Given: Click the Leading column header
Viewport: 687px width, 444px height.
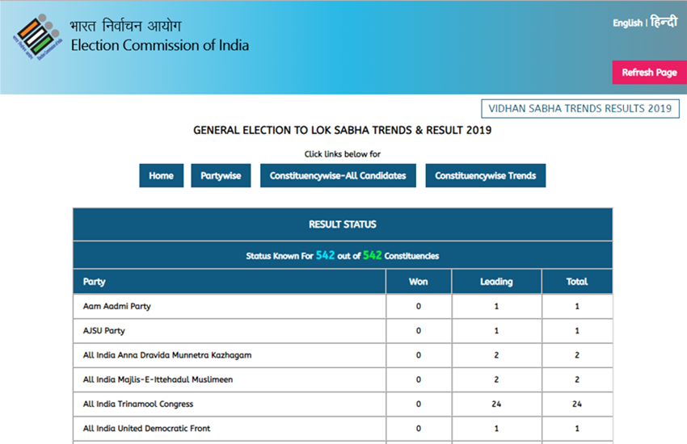Looking at the screenshot, I should [x=496, y=282].
